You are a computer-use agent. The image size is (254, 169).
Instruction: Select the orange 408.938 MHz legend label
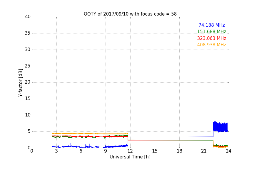pos(212,45)
